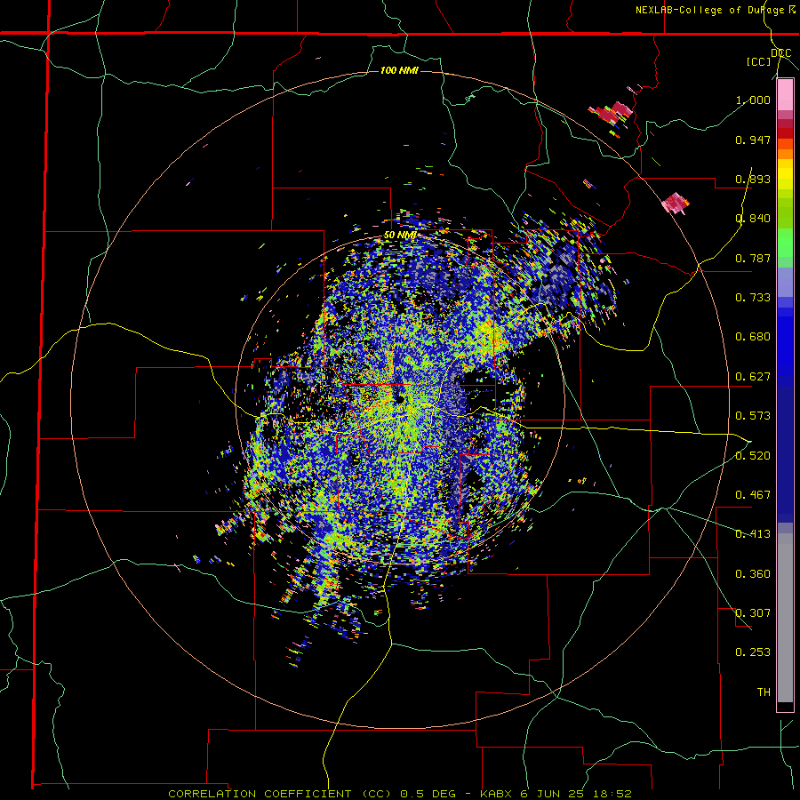This screenshot has height=800, width=800.
Task: Pick the red color bar segment
Action: click(785, 133)
